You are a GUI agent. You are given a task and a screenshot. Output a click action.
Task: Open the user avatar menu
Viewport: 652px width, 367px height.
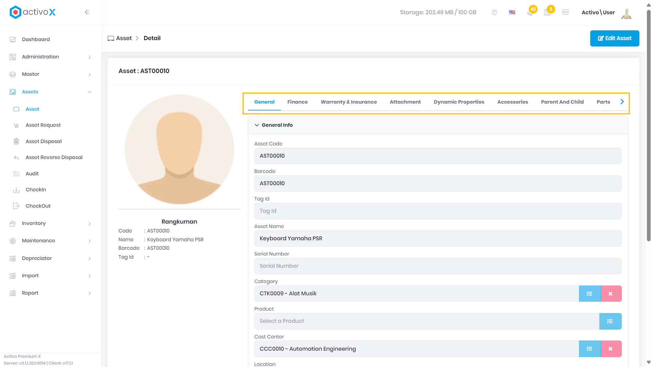pyautogui.click(x=626, y=13)
